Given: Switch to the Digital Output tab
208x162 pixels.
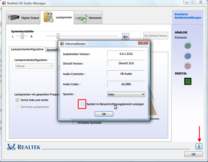Looking at the screenshot, I should point(23,18).
